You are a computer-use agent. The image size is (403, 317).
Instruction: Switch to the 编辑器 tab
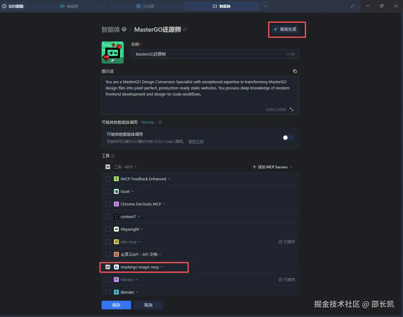coord(68,6)
